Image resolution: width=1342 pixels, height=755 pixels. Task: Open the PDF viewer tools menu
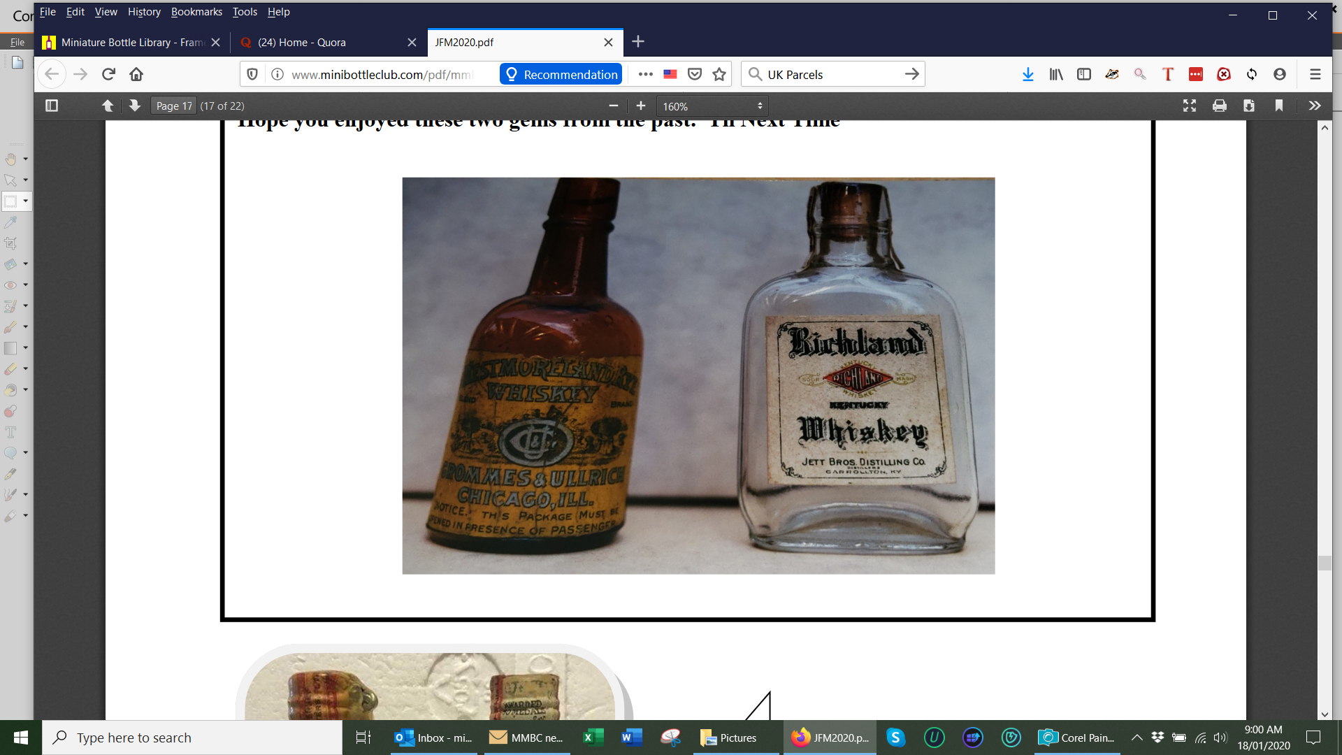[1315, 106]
